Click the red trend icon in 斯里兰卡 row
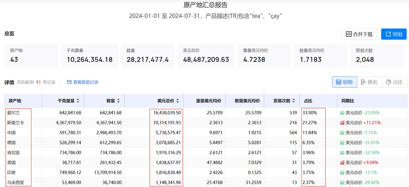Image resolution: width=409 pixels, height=187 pixels. tap(342, 123)
